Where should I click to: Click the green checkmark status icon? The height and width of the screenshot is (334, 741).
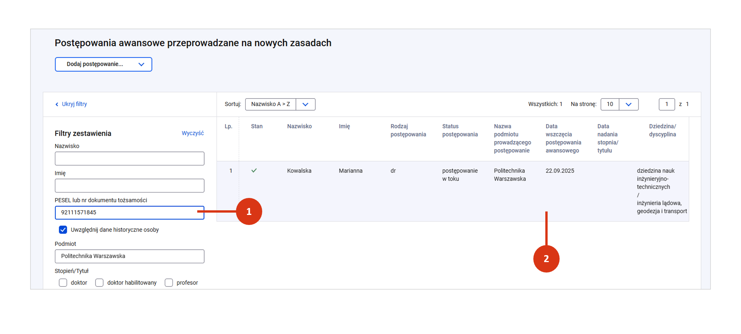[x=254, y=170]
